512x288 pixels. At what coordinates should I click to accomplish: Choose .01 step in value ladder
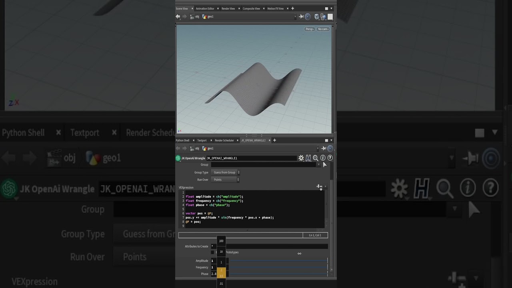[x=221, y=284]
